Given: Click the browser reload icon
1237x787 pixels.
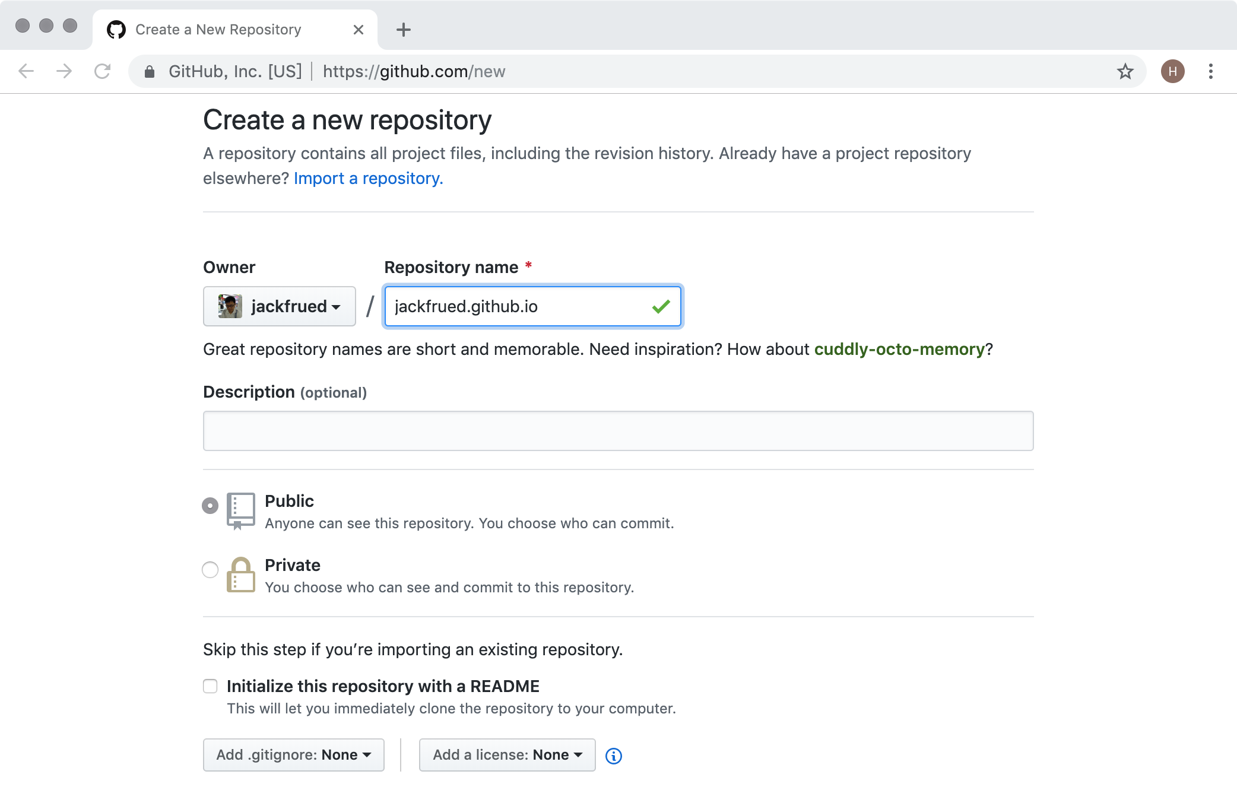Looking at the screenshot, I should click(x=103, y=72).
